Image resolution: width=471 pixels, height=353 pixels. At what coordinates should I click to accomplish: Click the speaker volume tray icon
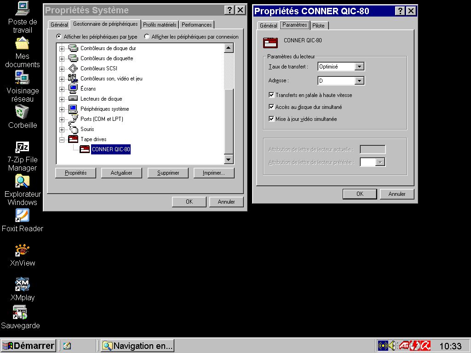392,346
